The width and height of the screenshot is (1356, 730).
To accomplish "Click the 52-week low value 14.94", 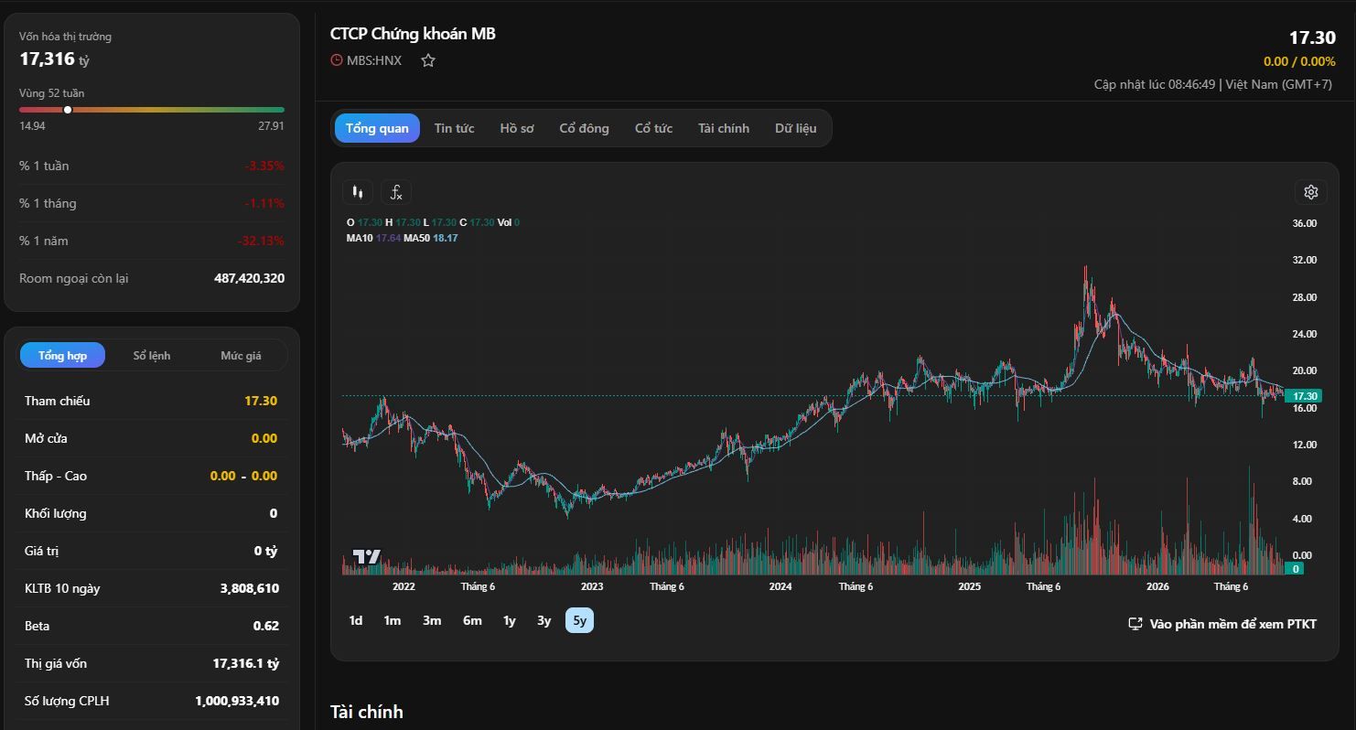I will 32,126.
